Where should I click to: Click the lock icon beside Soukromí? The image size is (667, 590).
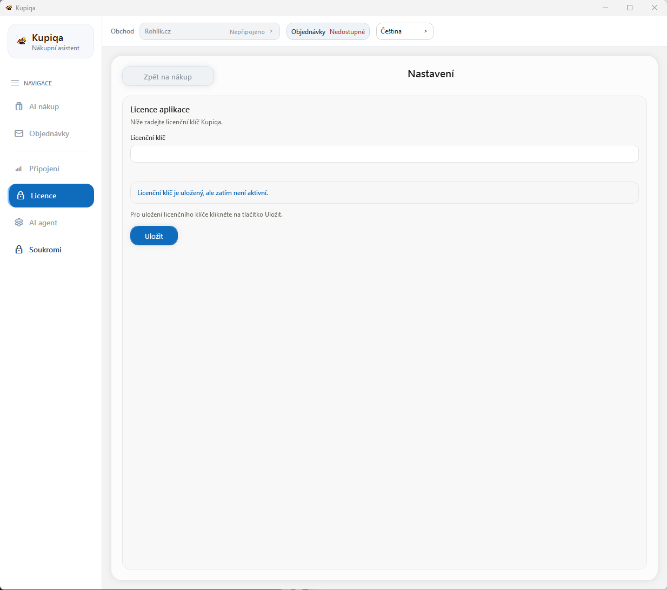(x=19, y=250)
